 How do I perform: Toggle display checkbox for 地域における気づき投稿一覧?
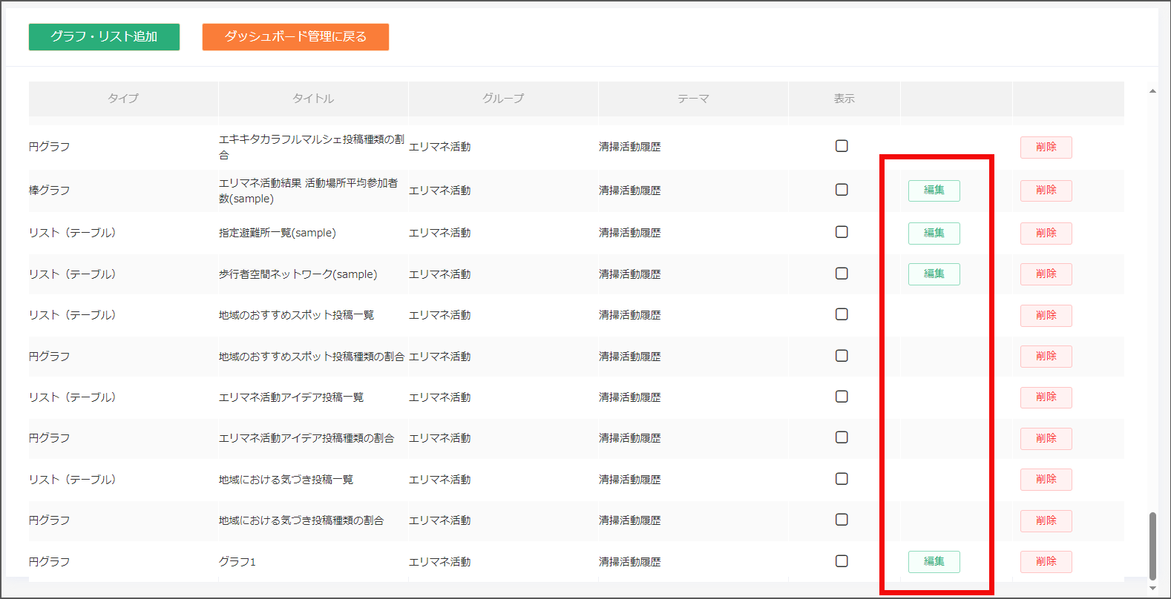click(x=842, y=479)
